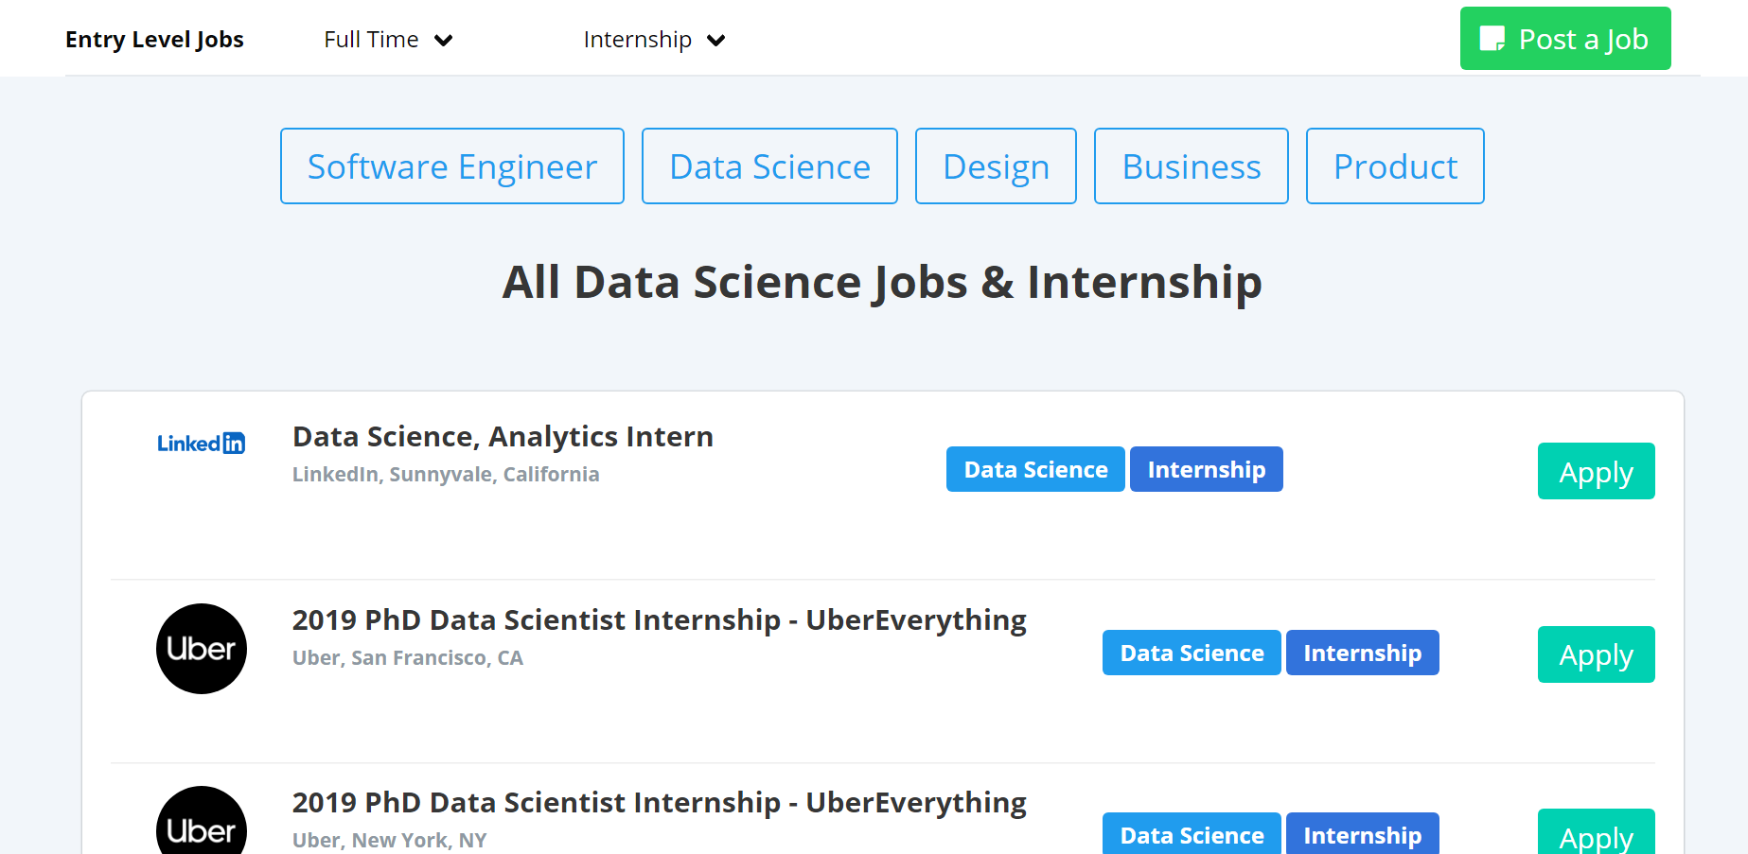Click Data Science tag on LinkedIn listing
This screenshot has height=854, width=1748.
click(1035, 470)
